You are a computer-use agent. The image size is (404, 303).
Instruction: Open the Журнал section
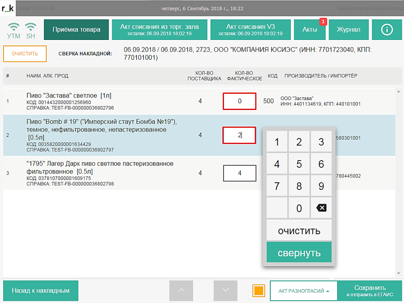(x=348, y=30)
